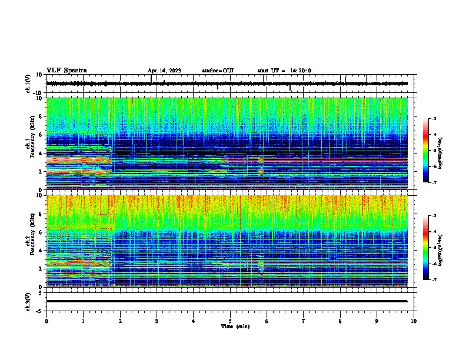Click the 'start UT = 14:20:0' text
The height and width of the screenshot is (360, 466).
284,71
